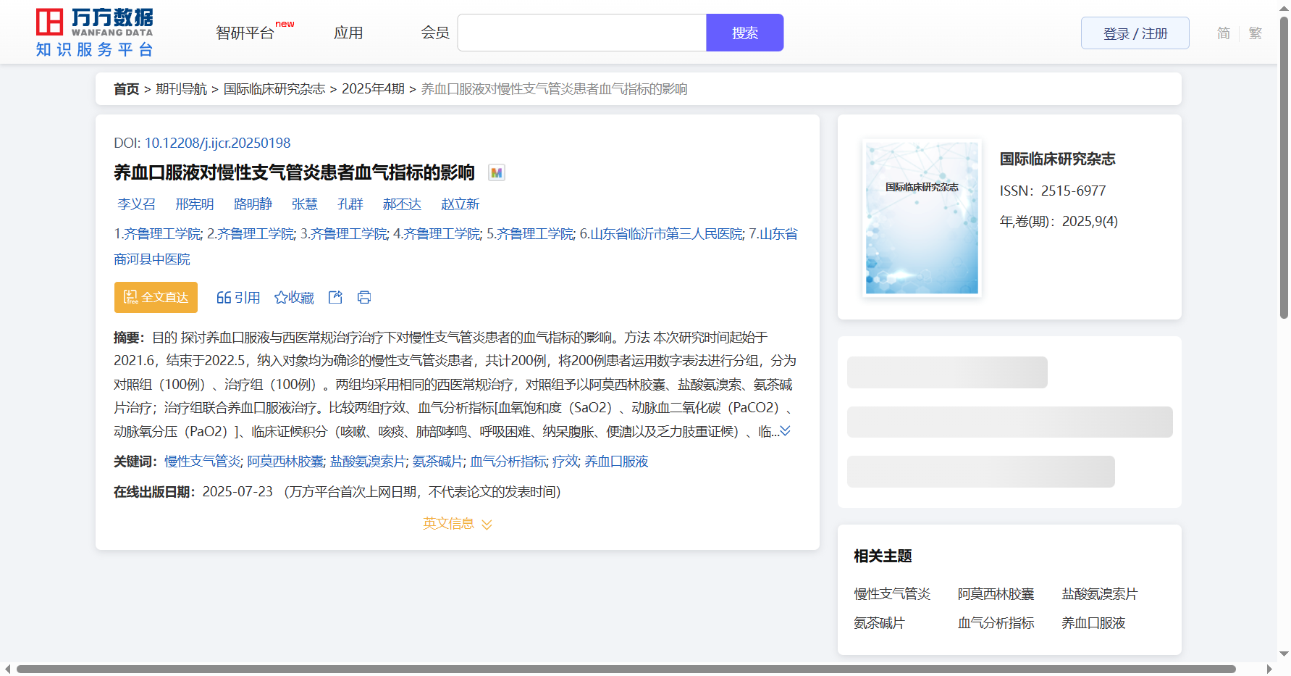Click the print icon
This screenshot has width=1291, height=676.
coord(364,297)
